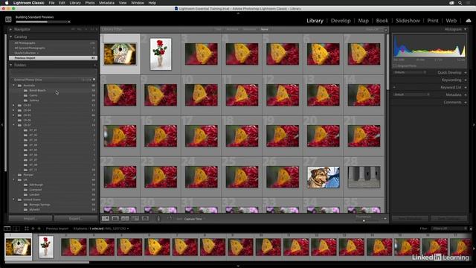The height and width of the screenshot is (268, 476).
Task: Click the Building Standard Previews progress bar
Action: [42, 22]
